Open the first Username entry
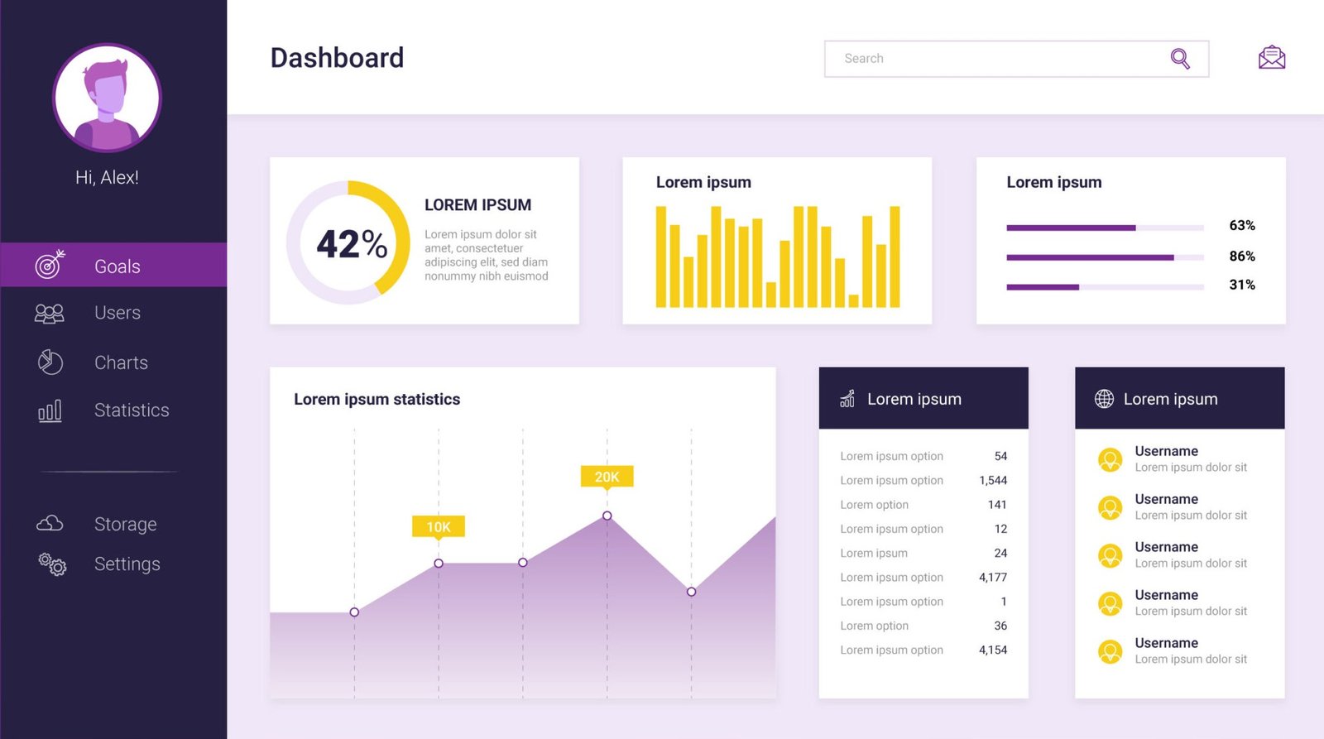Viewport: 1324px width, 739px height. (x=1166, y=452)
